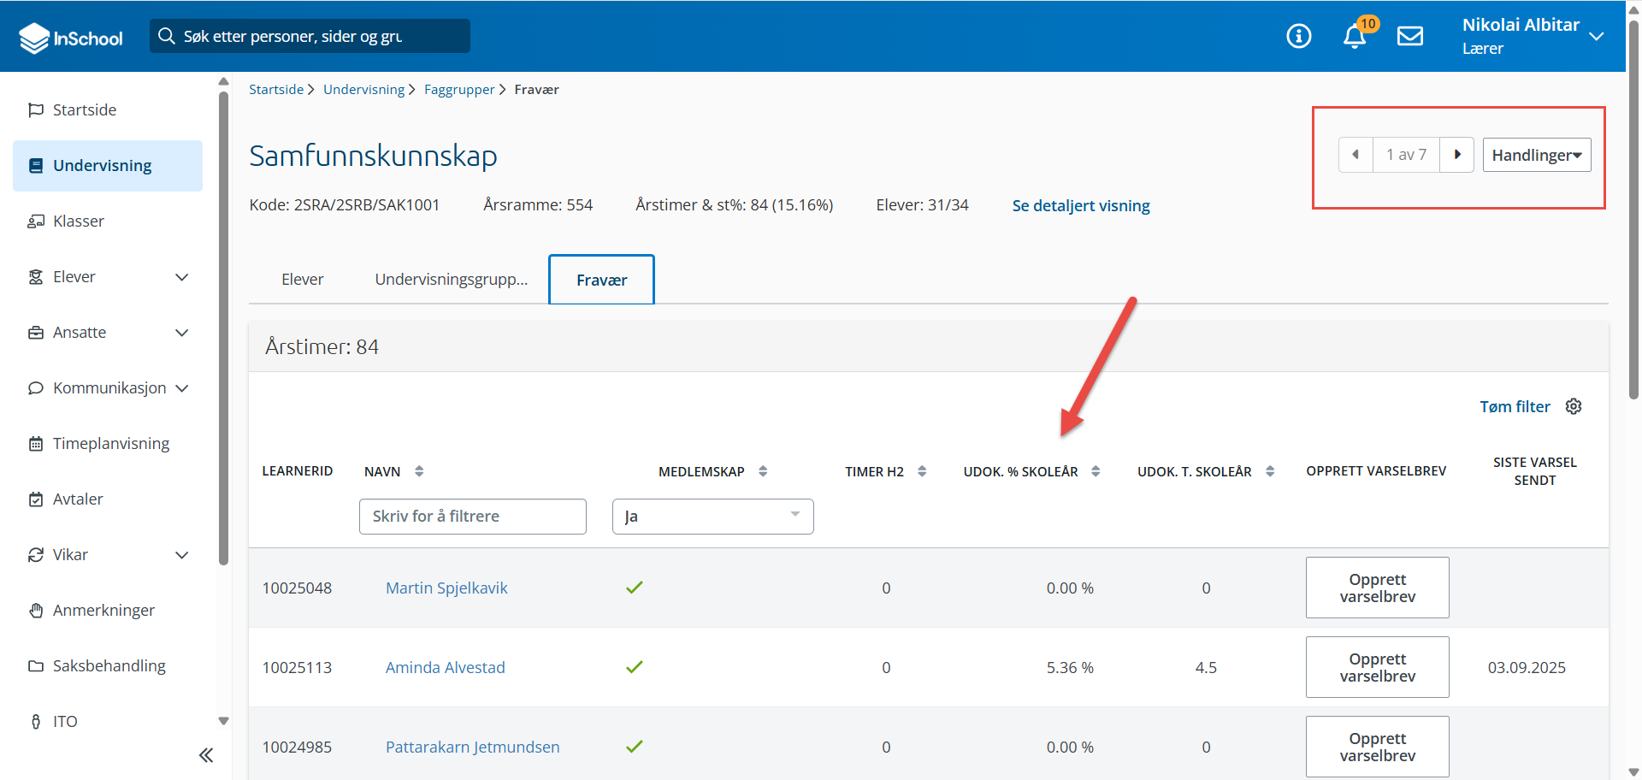Click the Startside flag icon

tap(36, 109)
